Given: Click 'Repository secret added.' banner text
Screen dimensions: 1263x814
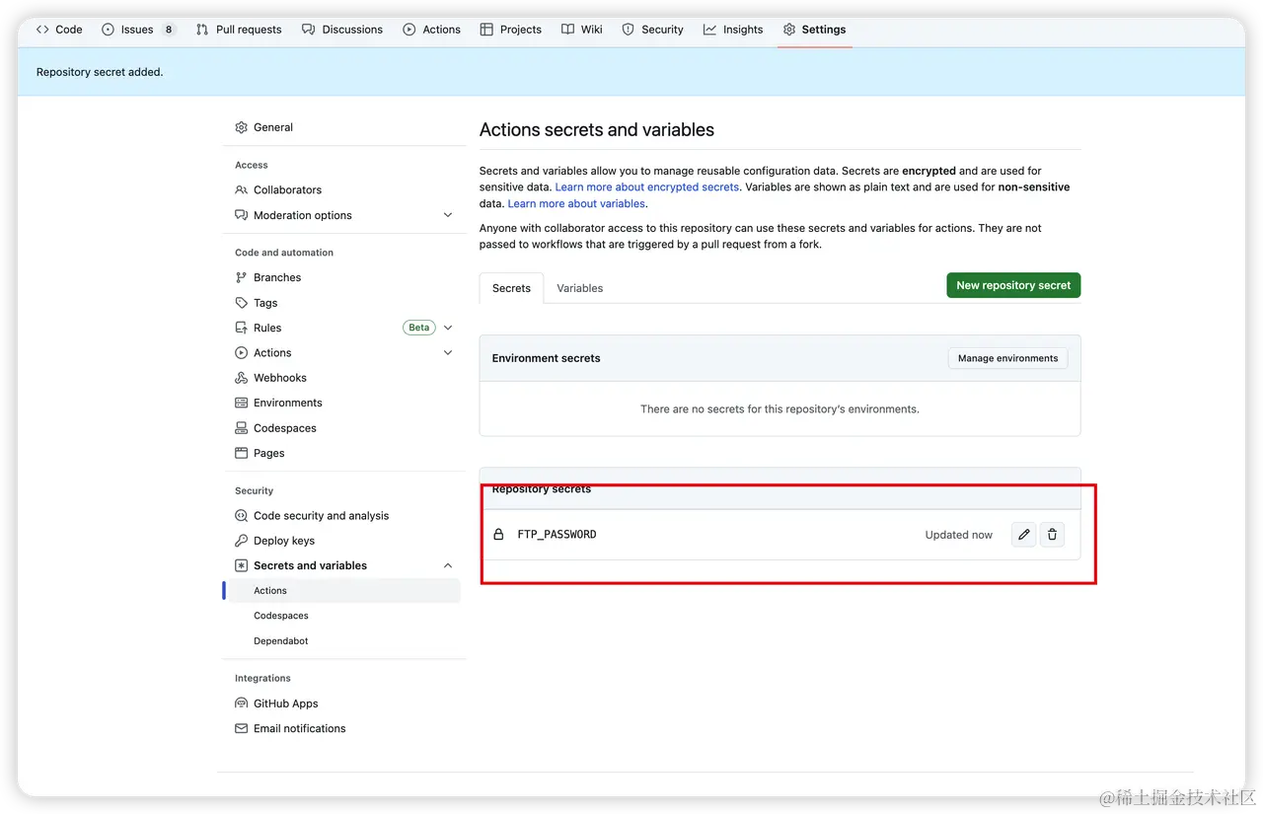Looking at the screenshot, I should 100,72.
